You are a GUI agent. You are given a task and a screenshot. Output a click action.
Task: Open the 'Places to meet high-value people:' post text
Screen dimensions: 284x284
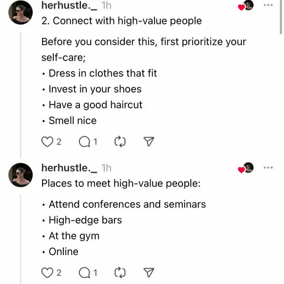click(x=121, y=183)
